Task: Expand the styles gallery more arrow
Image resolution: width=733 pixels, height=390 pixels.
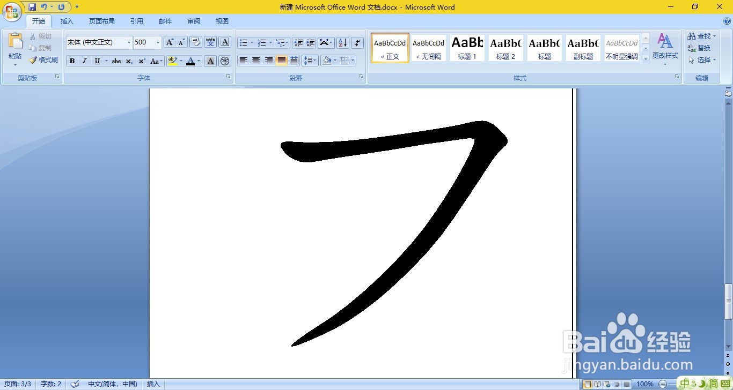Action: tap(646, 58)
